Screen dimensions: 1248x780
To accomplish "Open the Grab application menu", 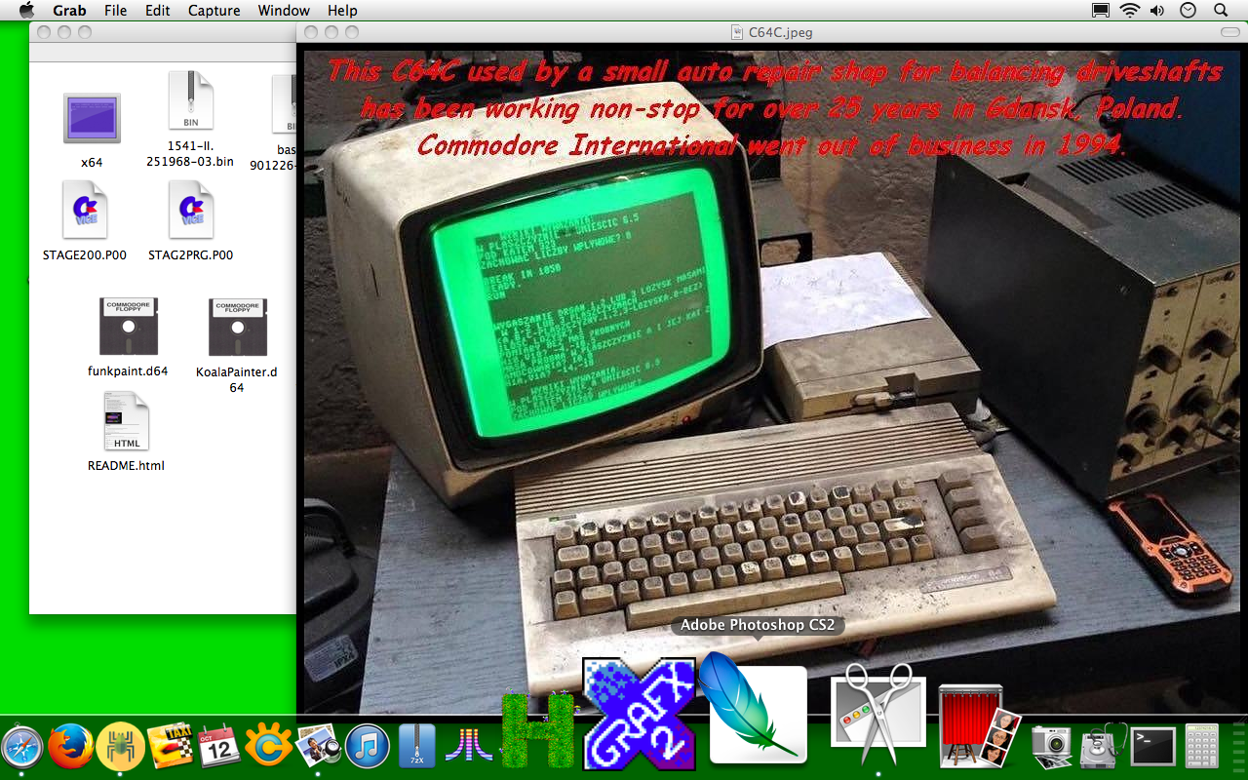I will [69, 11].
